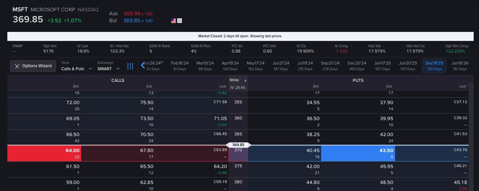Viewport: 479px width, 191px height.
Task: Click the 52W IV Rank value 5
Action: tap(151, 51)
